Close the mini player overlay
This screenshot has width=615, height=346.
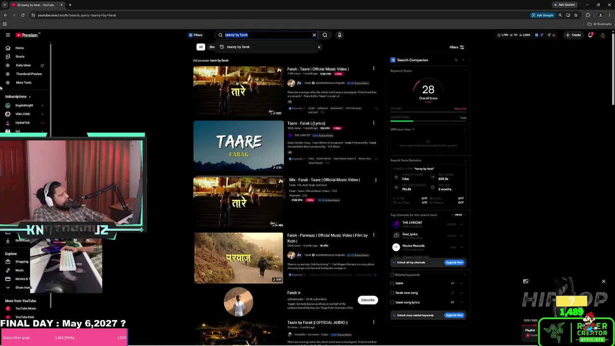[x=603, y=282]
